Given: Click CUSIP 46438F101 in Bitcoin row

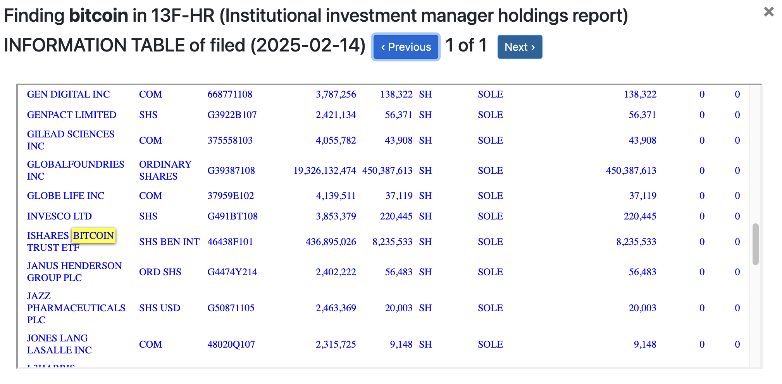Looking at the screenshot, I should 230,242.
